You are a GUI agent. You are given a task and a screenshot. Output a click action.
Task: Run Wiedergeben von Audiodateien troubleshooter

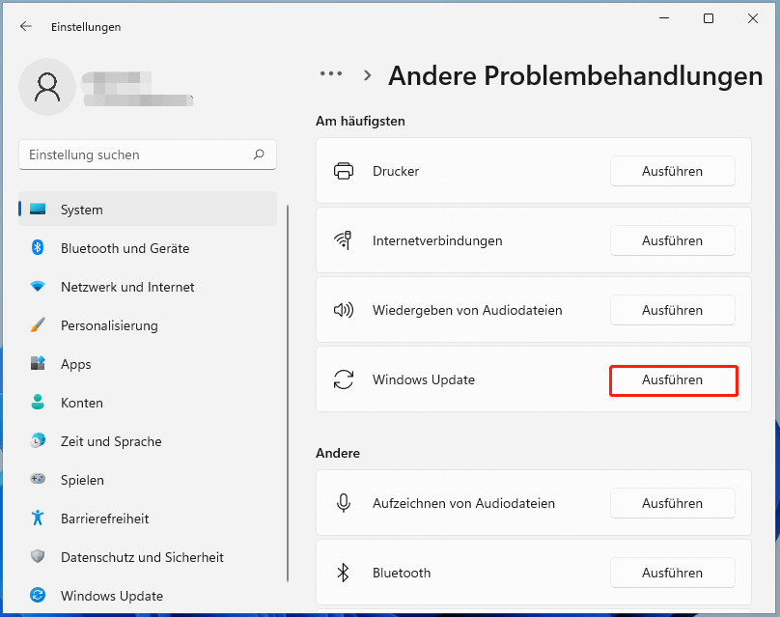tap(673, 310)
